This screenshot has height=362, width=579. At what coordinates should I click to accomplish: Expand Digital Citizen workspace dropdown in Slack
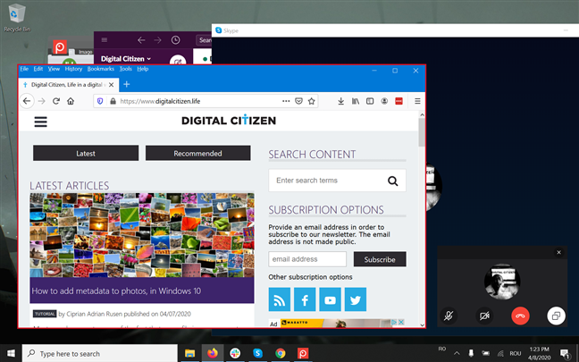126,59
